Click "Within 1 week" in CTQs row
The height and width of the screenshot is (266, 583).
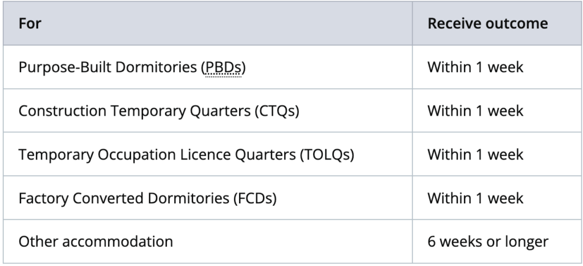pos(475,111)
